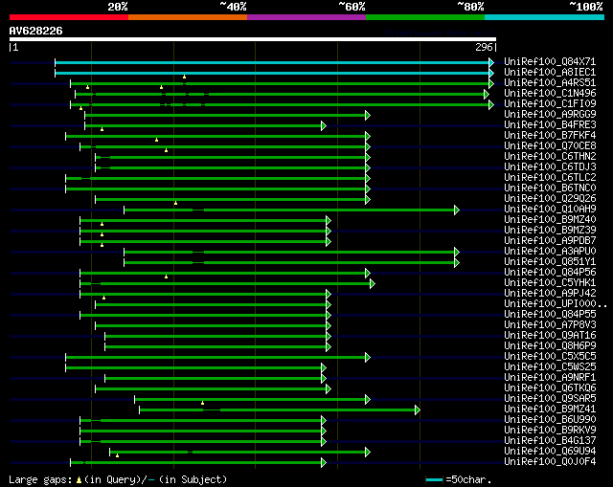Select the UniRef100_C6TLC2 hit name
The height and width of the screenshot is (487, 613).
pyautogui.click(x=550, y=178)
